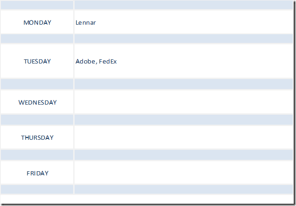Click blue separator between TUESDAY and WEDNESDAY labels
Viewport: 296px width, 206px height.
pos(37,84)
